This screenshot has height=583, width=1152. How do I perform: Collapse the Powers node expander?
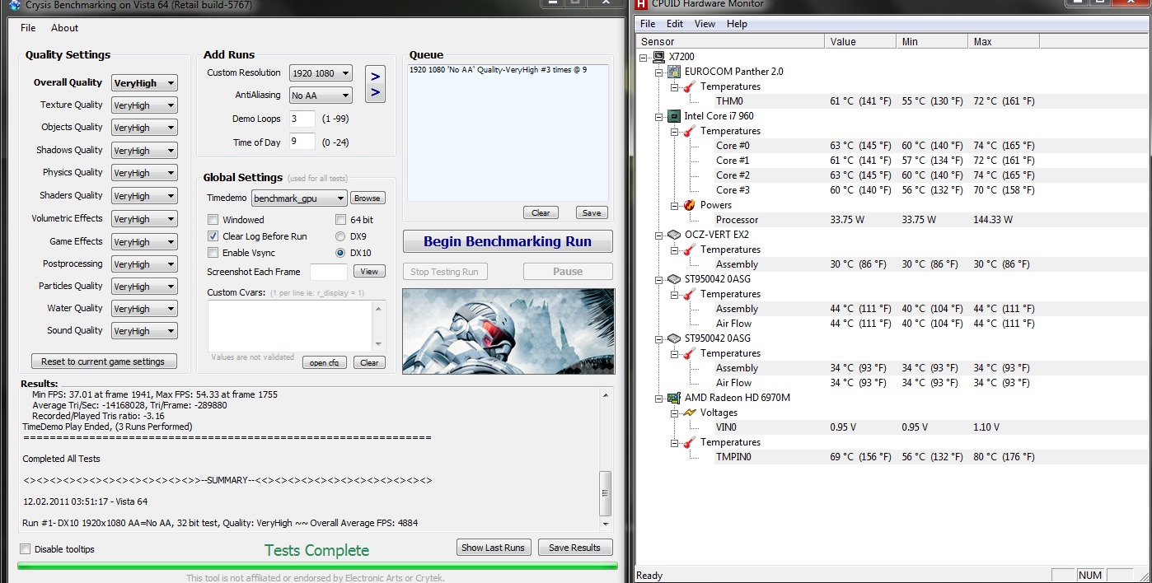[x=674, y=205]
